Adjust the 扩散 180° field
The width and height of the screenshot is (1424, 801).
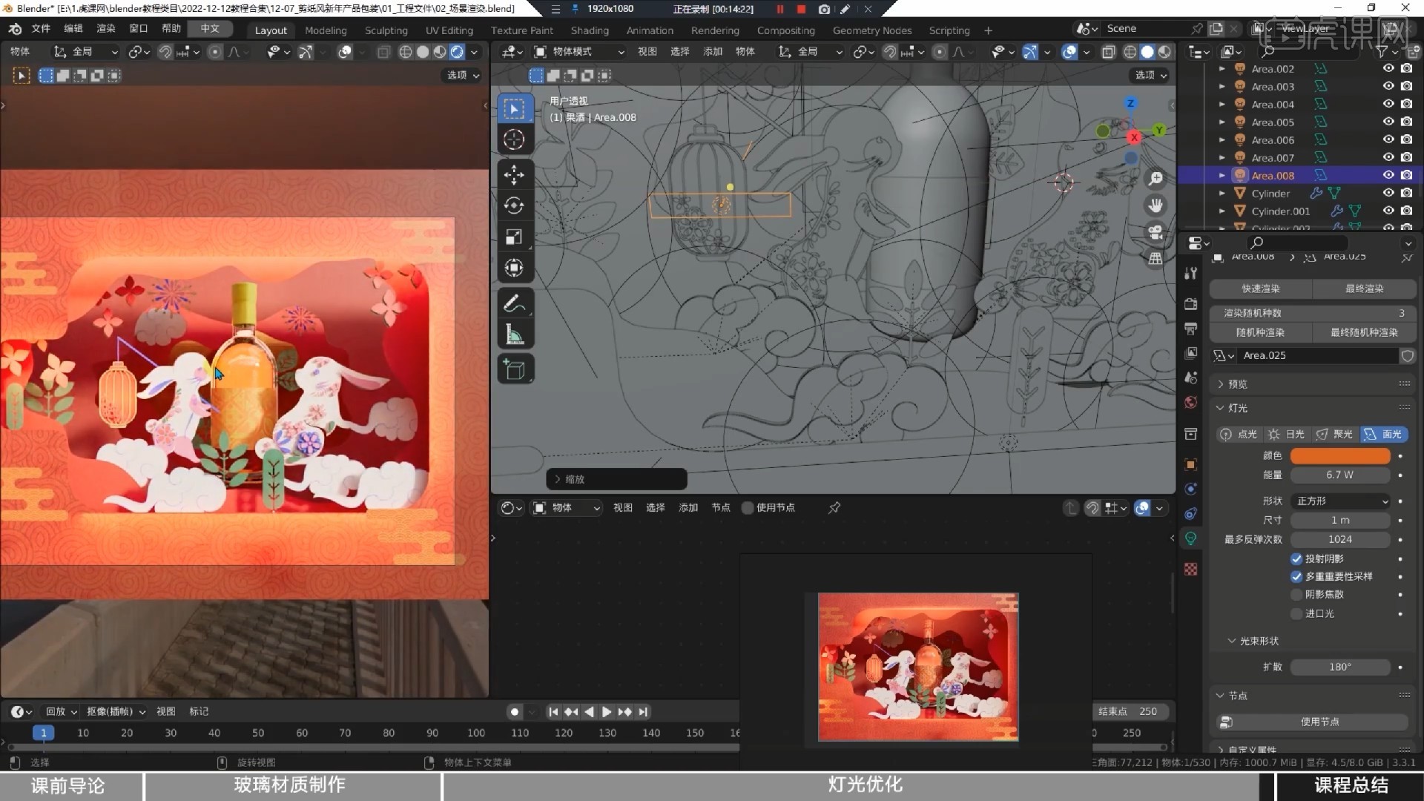tap(1340, 667)
